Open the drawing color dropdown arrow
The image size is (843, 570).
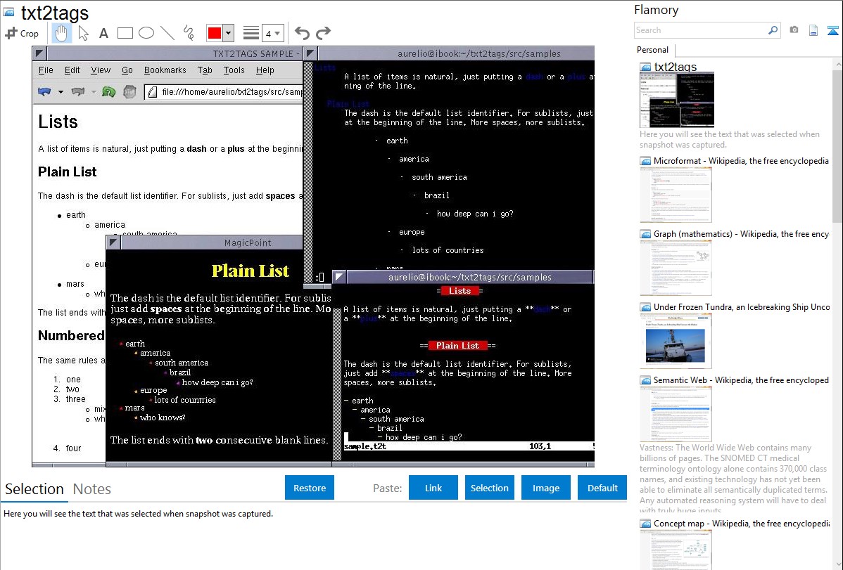[x=229, y=33]
